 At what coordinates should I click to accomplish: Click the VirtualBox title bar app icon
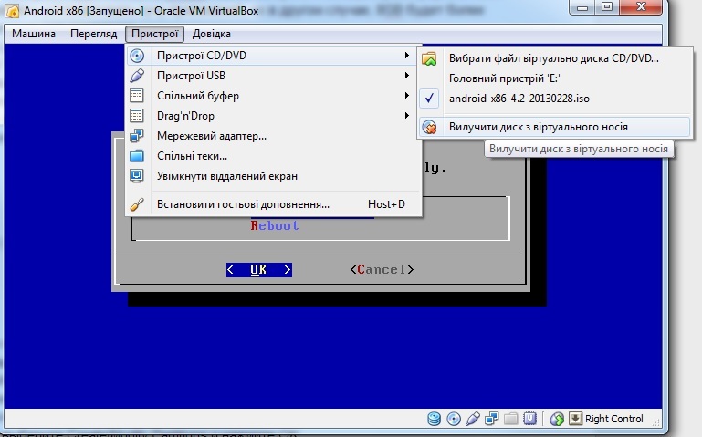coord(12,11)
